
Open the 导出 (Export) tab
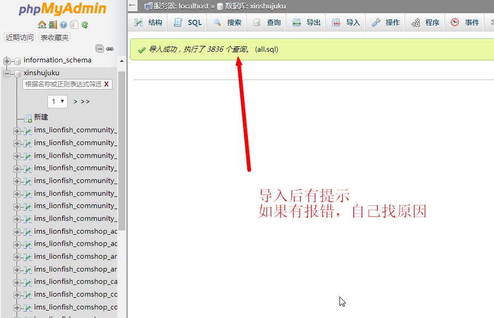click(307, 22)
